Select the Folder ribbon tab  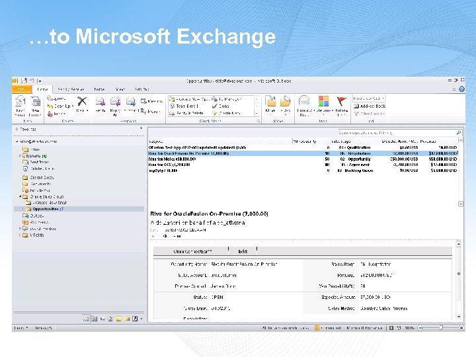click(99, 89)
